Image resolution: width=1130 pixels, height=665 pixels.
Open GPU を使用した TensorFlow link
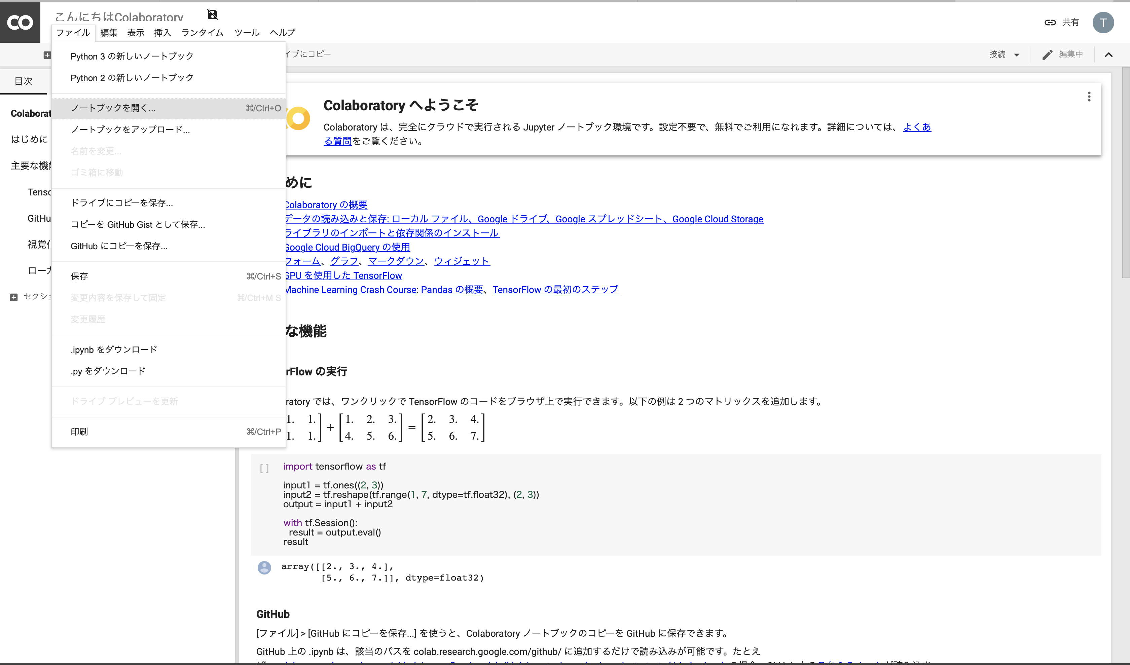pyautogui.click(x=344, y=275)
